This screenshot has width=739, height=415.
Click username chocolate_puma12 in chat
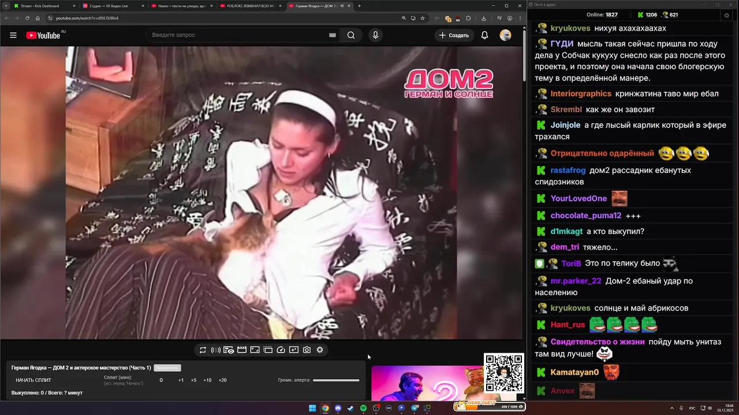click(x=586, y=216)
